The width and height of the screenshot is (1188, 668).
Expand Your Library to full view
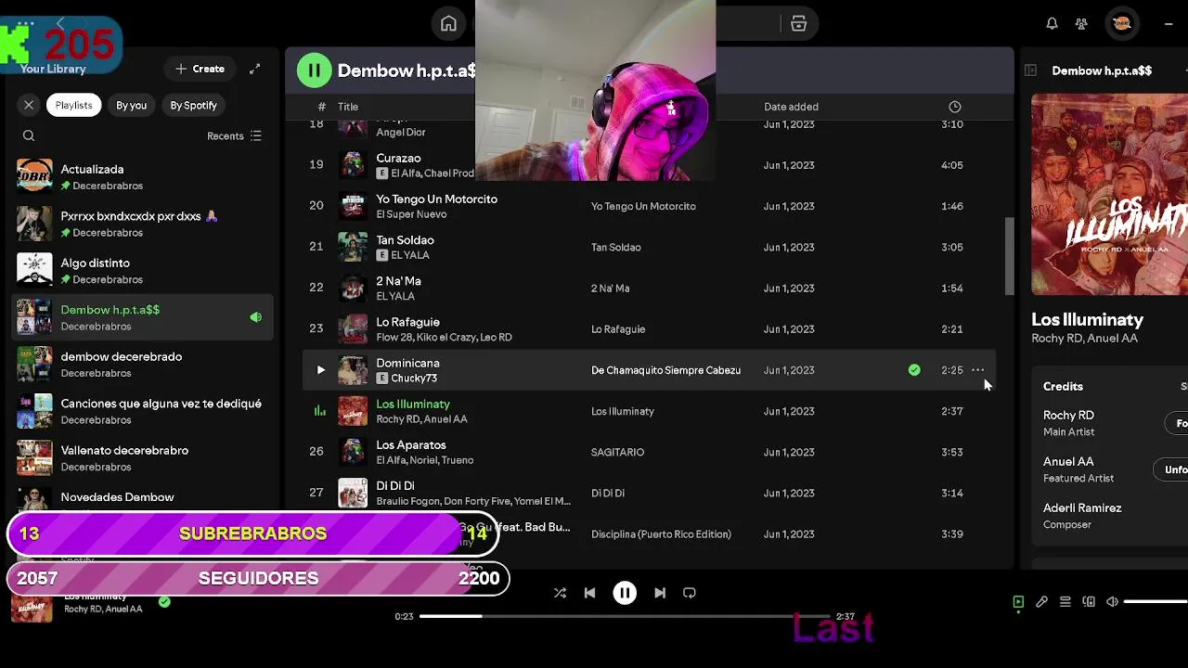click(254, 69)
